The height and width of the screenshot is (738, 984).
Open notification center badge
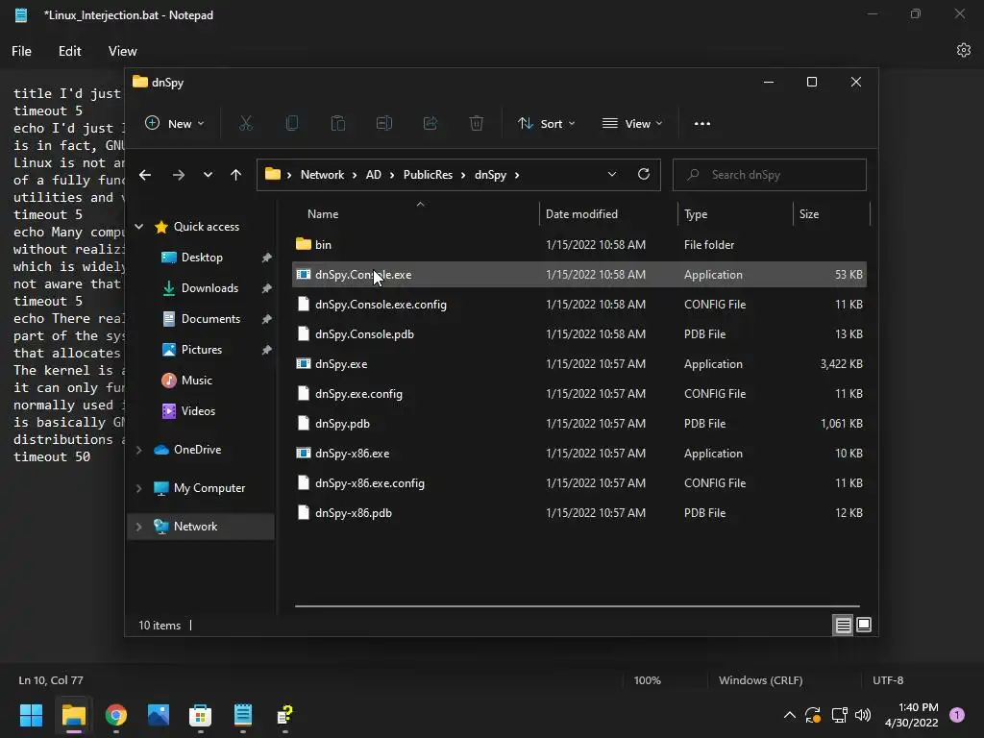point(957,715)
